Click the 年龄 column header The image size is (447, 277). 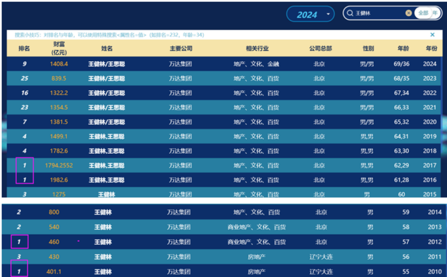point(403,48)
